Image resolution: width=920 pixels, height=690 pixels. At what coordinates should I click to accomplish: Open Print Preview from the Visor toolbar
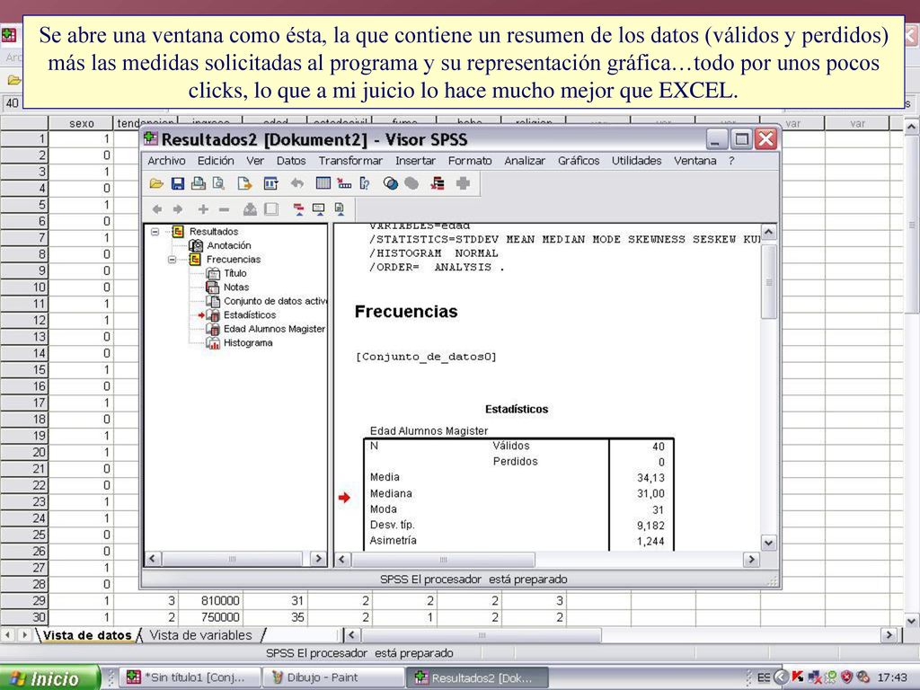click(219, 183)
